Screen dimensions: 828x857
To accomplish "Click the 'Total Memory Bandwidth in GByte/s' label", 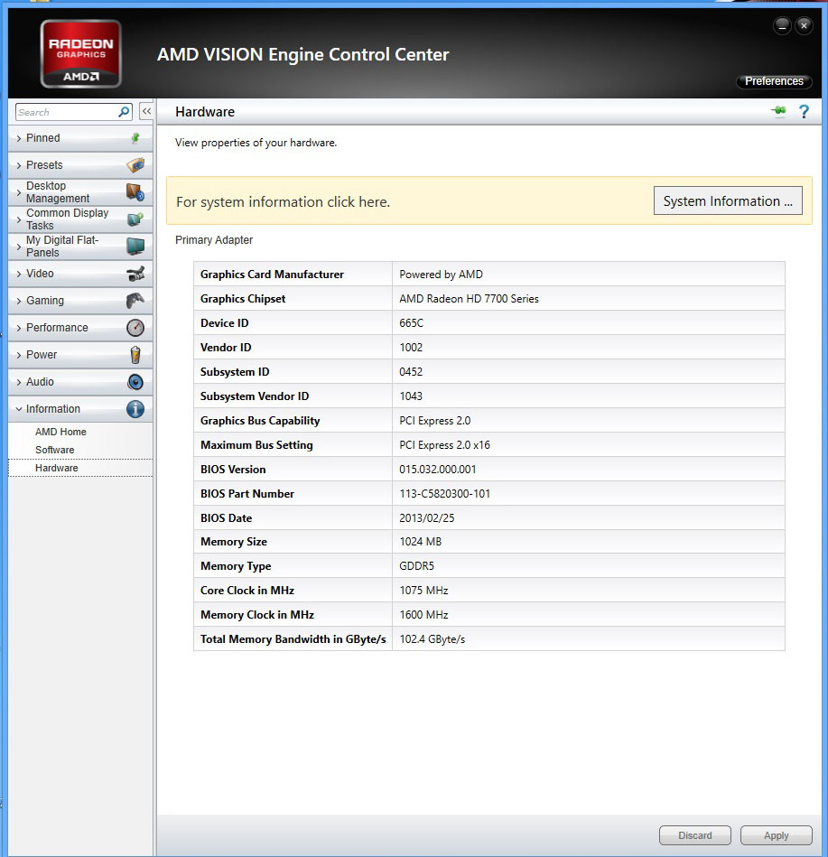I will (x=293, y=639).
